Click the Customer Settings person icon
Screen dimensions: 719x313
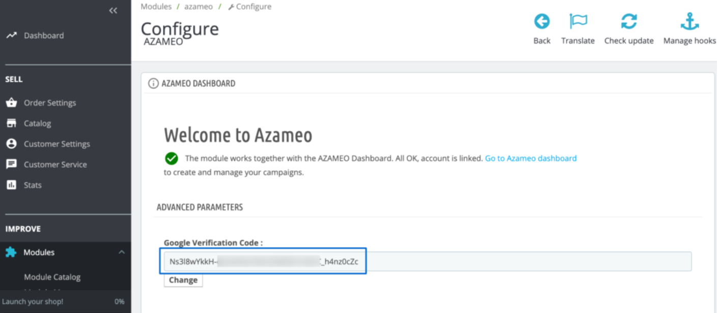(11, 144)
